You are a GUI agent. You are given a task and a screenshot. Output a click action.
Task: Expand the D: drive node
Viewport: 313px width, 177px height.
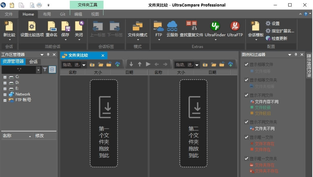click(5, 83)
